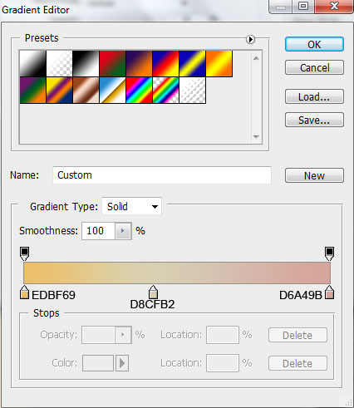Select the left opacity stop
Screen dimensions: 354x408
pyautogui.click(x=24, y=253)
